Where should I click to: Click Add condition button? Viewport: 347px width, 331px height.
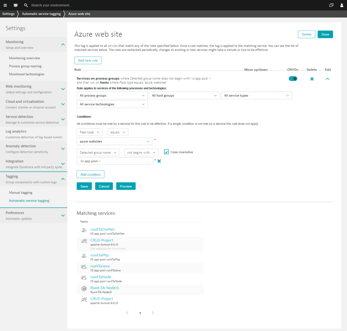coord(90,174)
